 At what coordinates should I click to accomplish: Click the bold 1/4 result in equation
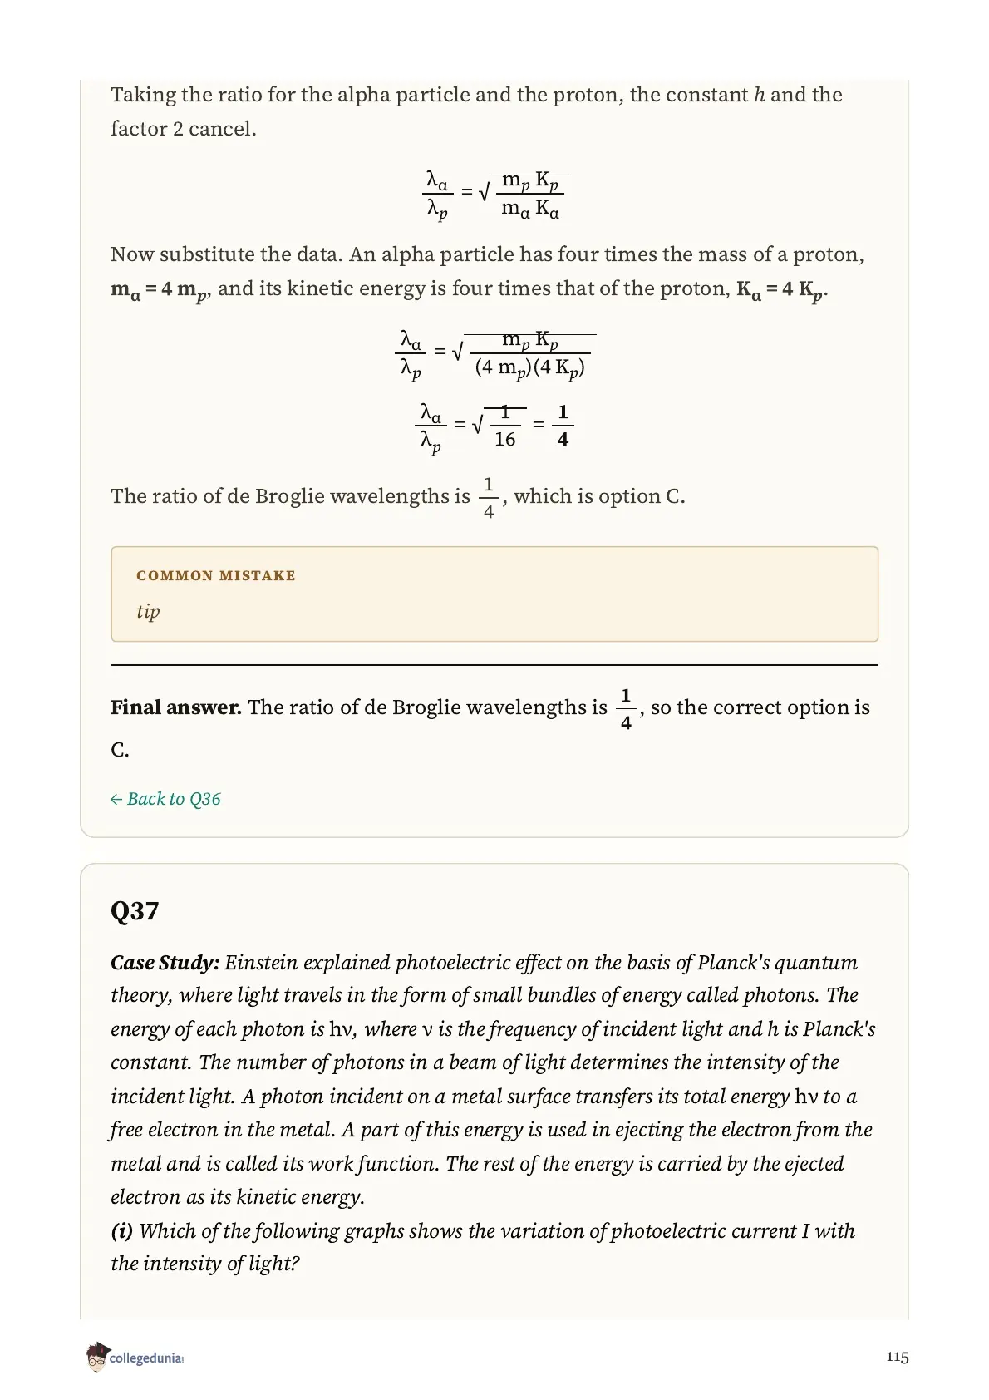click(563, 425)
